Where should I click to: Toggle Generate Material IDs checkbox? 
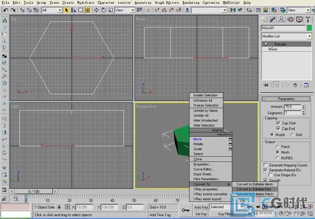tap(266, 170)
